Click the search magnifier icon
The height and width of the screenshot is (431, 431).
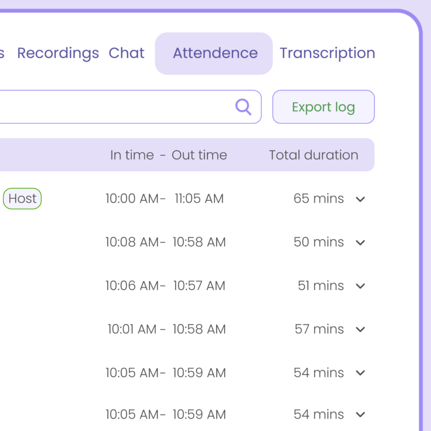[244, 107]
